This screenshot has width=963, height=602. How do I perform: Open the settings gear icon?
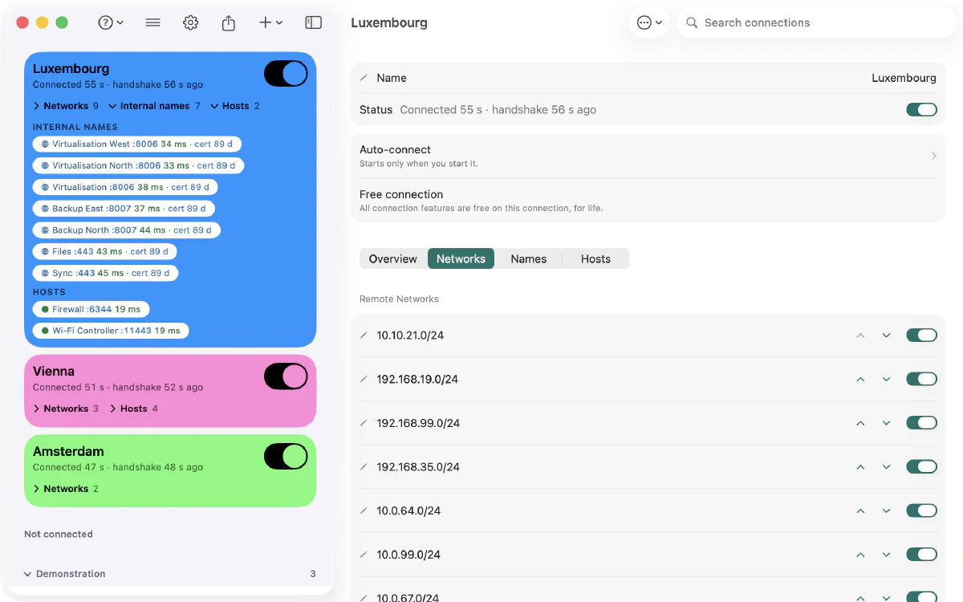tap(190, 22)
